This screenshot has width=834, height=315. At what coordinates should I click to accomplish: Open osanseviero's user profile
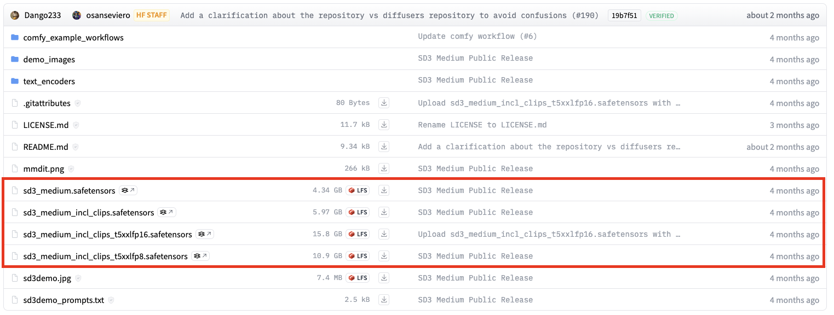[x=108, y=15]
